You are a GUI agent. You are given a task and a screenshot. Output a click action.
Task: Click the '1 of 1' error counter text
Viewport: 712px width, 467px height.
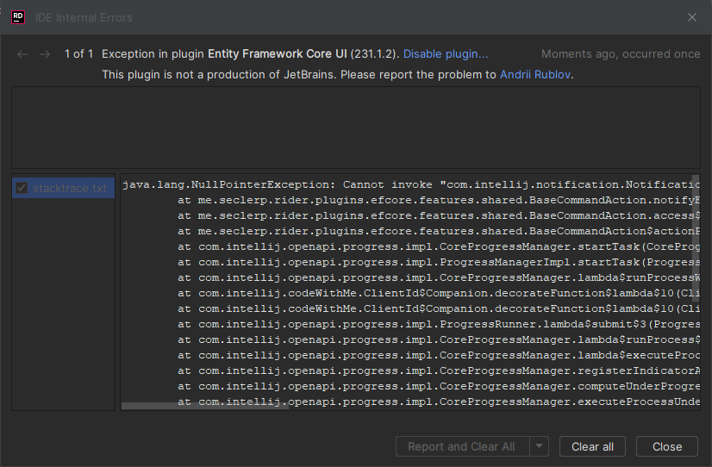coord(78,54)
